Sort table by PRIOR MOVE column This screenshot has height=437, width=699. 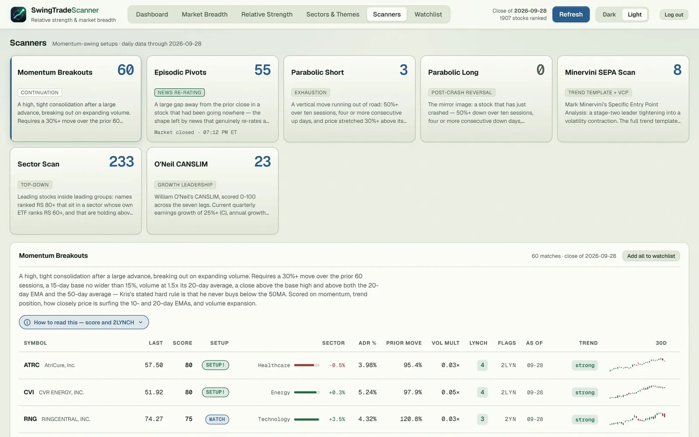(x=404, y=343)
